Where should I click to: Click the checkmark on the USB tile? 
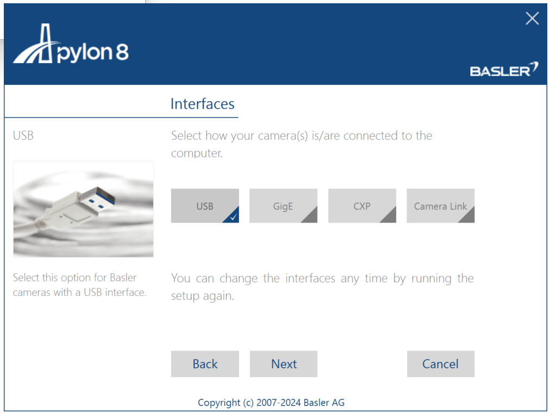click(233, 217)
